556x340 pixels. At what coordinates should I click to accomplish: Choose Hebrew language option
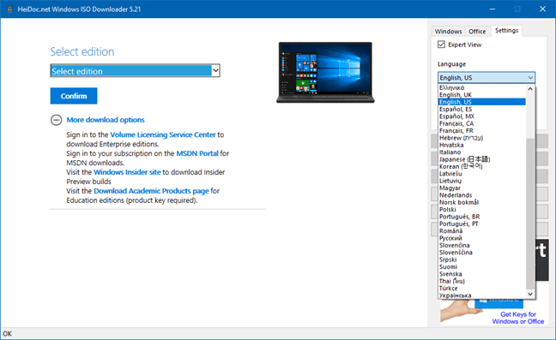tap(481, 138)
